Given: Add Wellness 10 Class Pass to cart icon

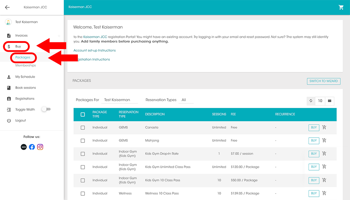Looking at the screenshot, I should (x=324, y=193).
